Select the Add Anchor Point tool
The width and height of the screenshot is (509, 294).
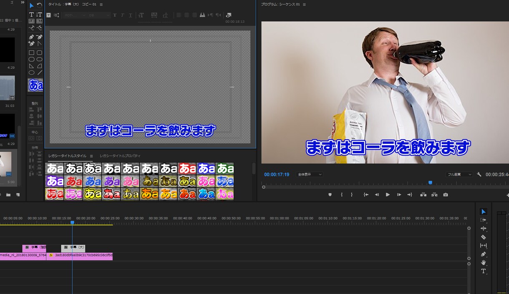[x=31, y=43]
